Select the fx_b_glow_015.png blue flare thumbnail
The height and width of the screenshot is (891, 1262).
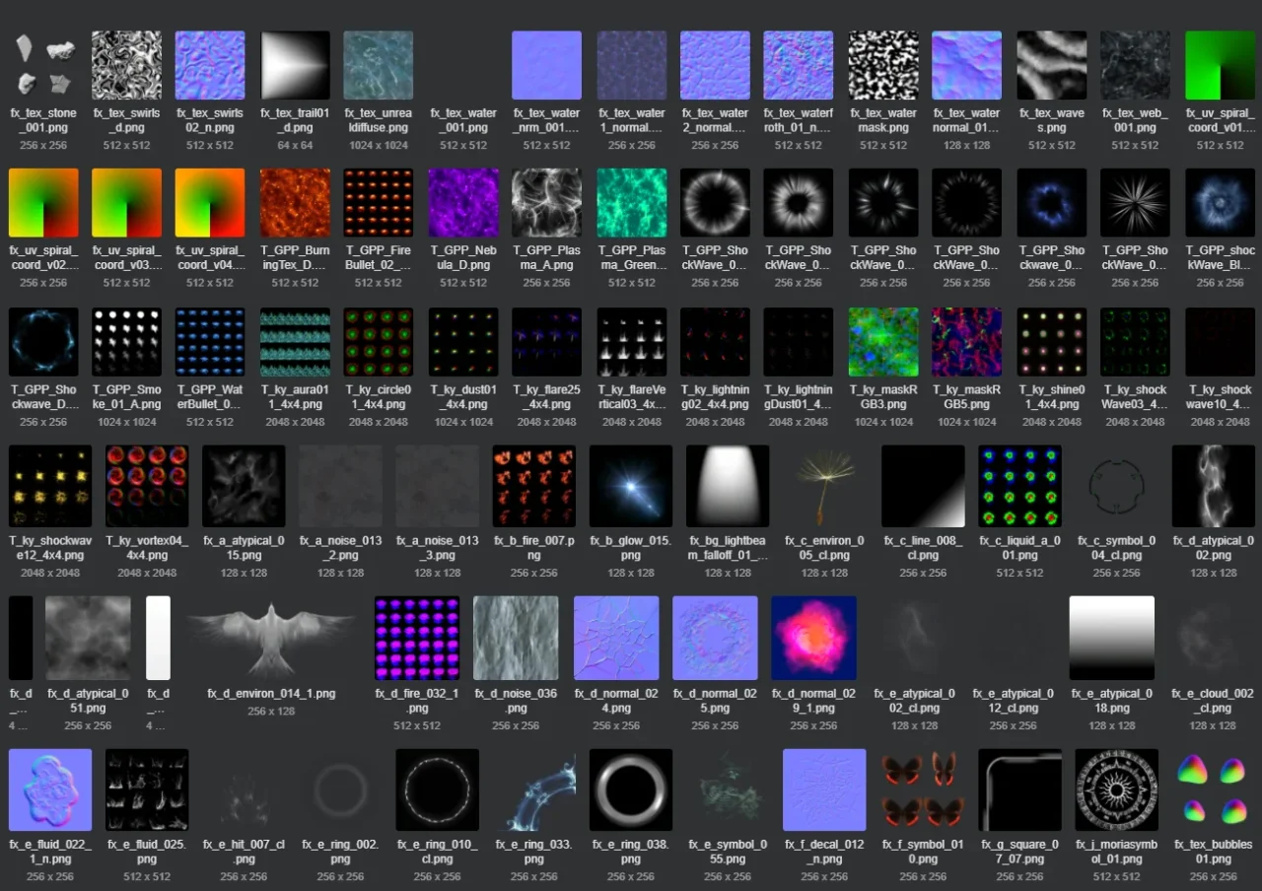(x=631, y=486)
